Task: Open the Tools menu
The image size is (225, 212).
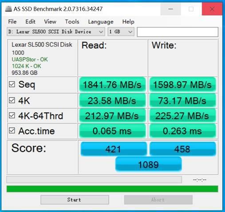Action: [72, 22]
